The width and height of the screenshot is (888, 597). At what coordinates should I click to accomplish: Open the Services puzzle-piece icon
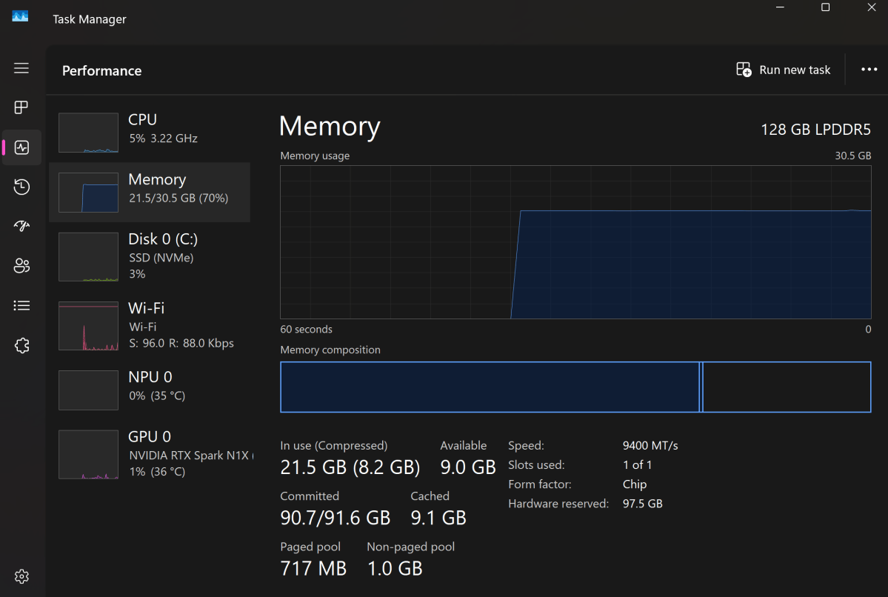21,345
